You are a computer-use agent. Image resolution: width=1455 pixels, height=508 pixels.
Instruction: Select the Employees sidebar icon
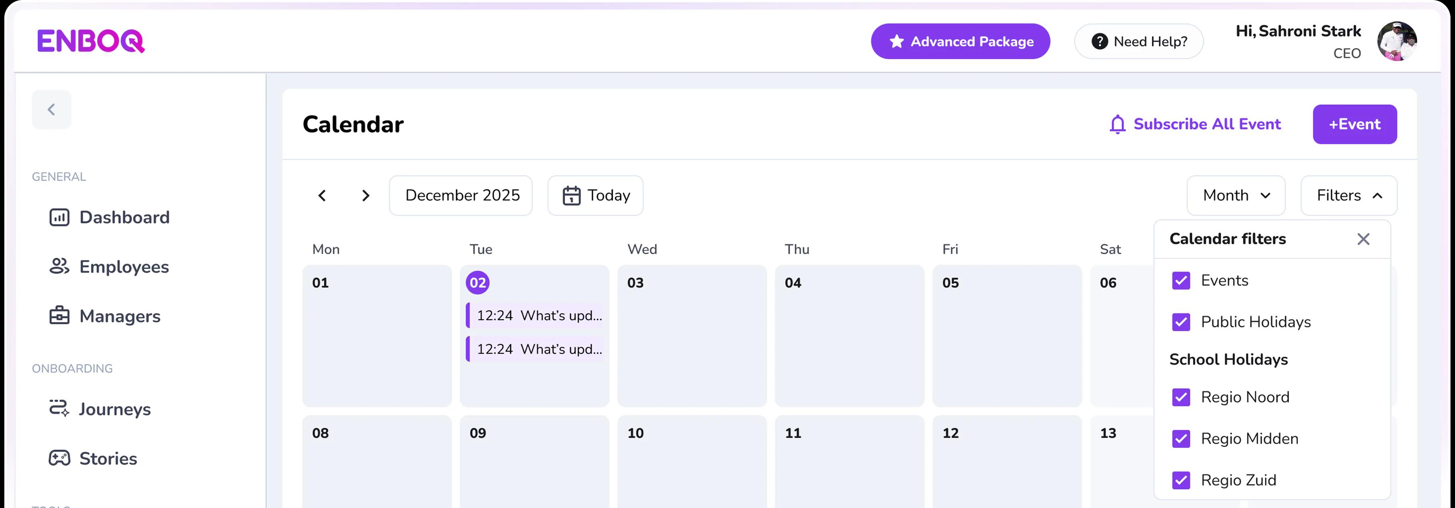[59, 267]
